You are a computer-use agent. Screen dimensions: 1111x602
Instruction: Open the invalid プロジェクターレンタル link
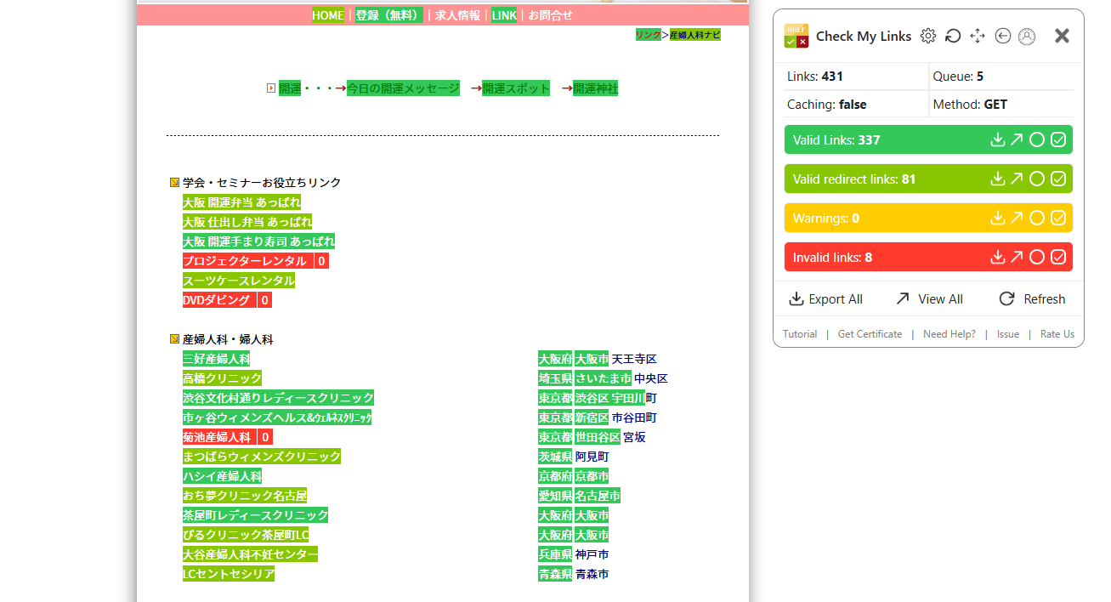coord(245,261)
